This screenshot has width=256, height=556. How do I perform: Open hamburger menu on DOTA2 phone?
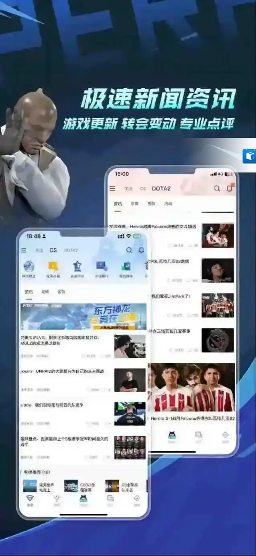pyautogui.click(x=112, y=189)
